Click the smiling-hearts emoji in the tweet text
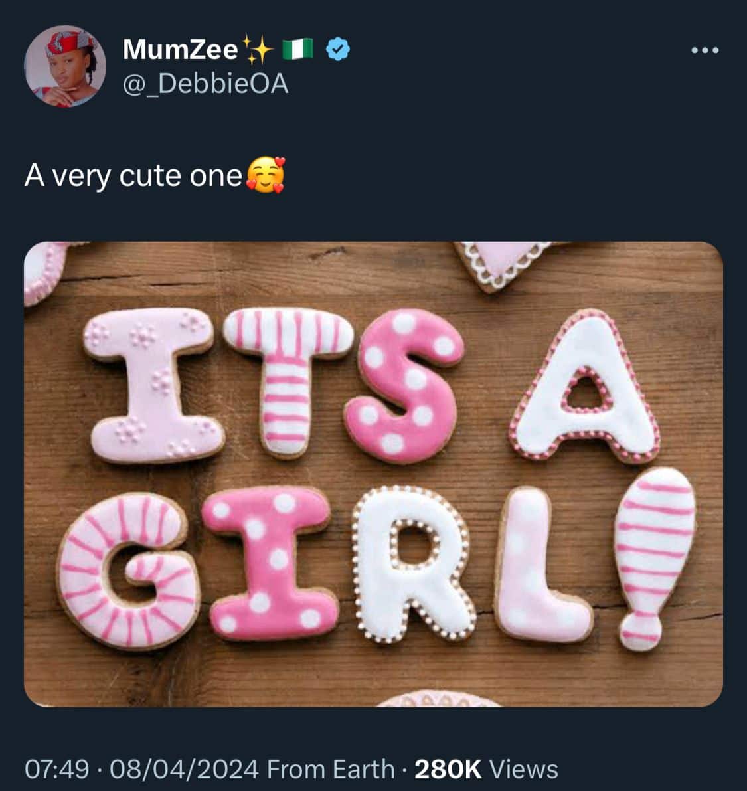The width and height of the screenshot is (747, 791). [265, 175]
